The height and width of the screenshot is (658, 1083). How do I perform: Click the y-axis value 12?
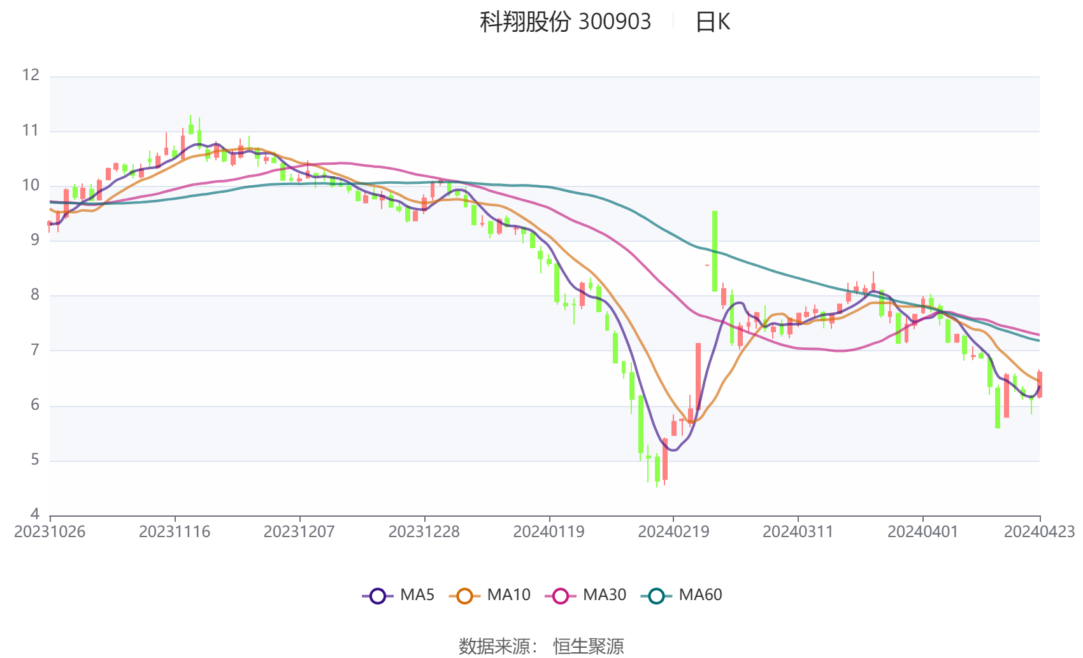click(31, 75)
